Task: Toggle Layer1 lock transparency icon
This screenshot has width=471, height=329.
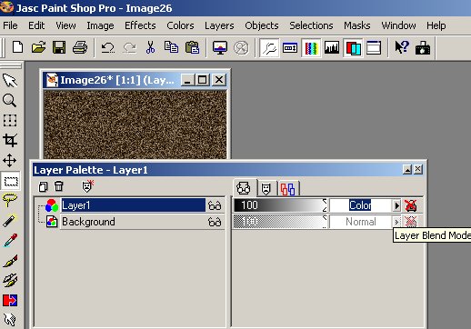Action: 410,205
